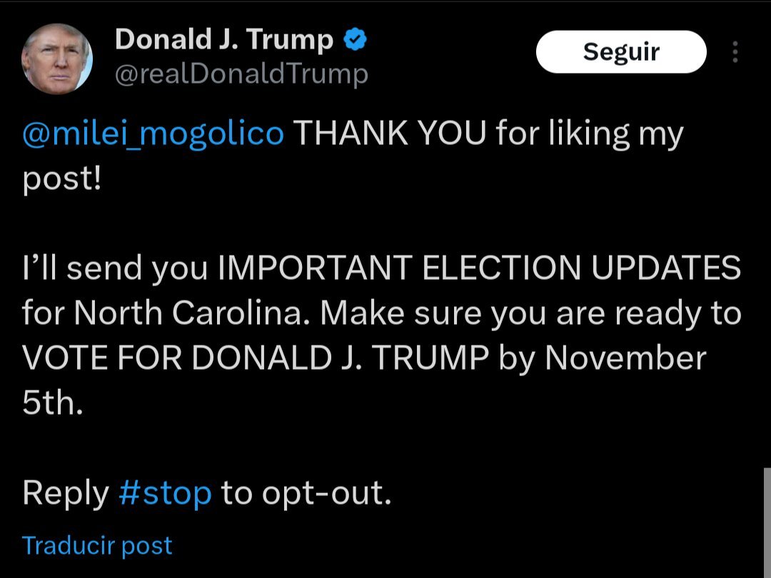
Task: Click the words THANK YOU in the post
Action: tap(390, 133)
